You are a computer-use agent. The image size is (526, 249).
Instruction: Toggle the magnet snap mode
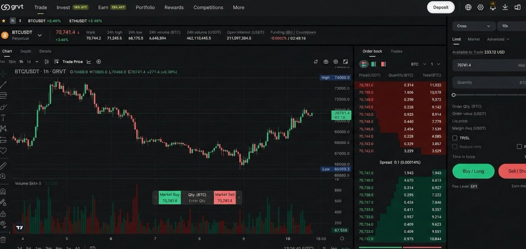(3, 191)
